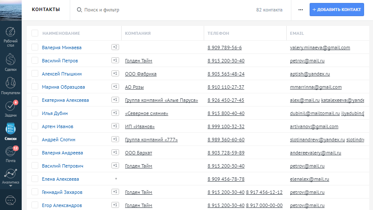The height and width of the screenshot is (210, 373).
Task: Open the Сделки section in sidebar
Action: tap(11, 63)
